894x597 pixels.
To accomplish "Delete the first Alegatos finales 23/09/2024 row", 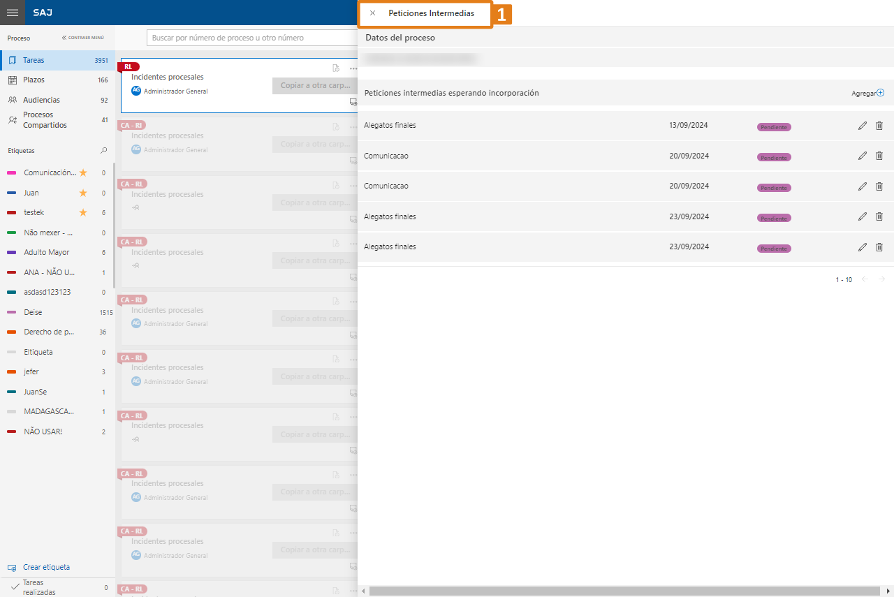I will pyautogui.click(x=879, y=216).
